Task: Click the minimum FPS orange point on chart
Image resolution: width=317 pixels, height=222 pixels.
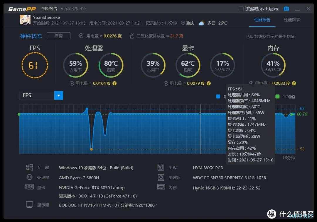Action: (x=91, y=149)
